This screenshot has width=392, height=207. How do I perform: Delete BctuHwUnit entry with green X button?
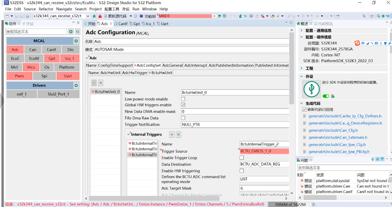(x=101, y=83)
